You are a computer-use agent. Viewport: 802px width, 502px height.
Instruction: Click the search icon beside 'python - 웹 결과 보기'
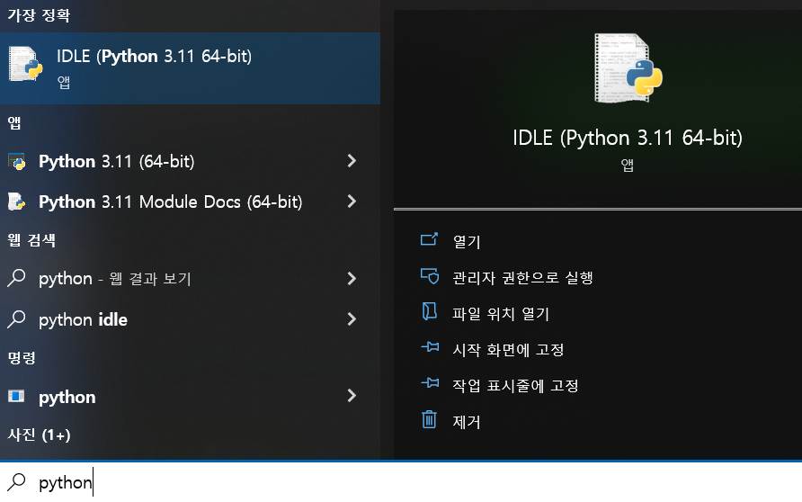click(x=17, y=278)
